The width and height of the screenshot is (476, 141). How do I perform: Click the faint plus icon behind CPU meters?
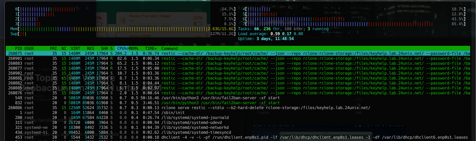(87, 8)
